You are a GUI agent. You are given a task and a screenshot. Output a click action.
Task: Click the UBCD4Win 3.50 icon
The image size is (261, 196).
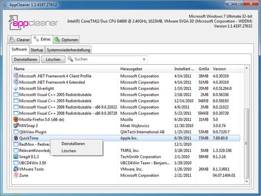(16, 163)
